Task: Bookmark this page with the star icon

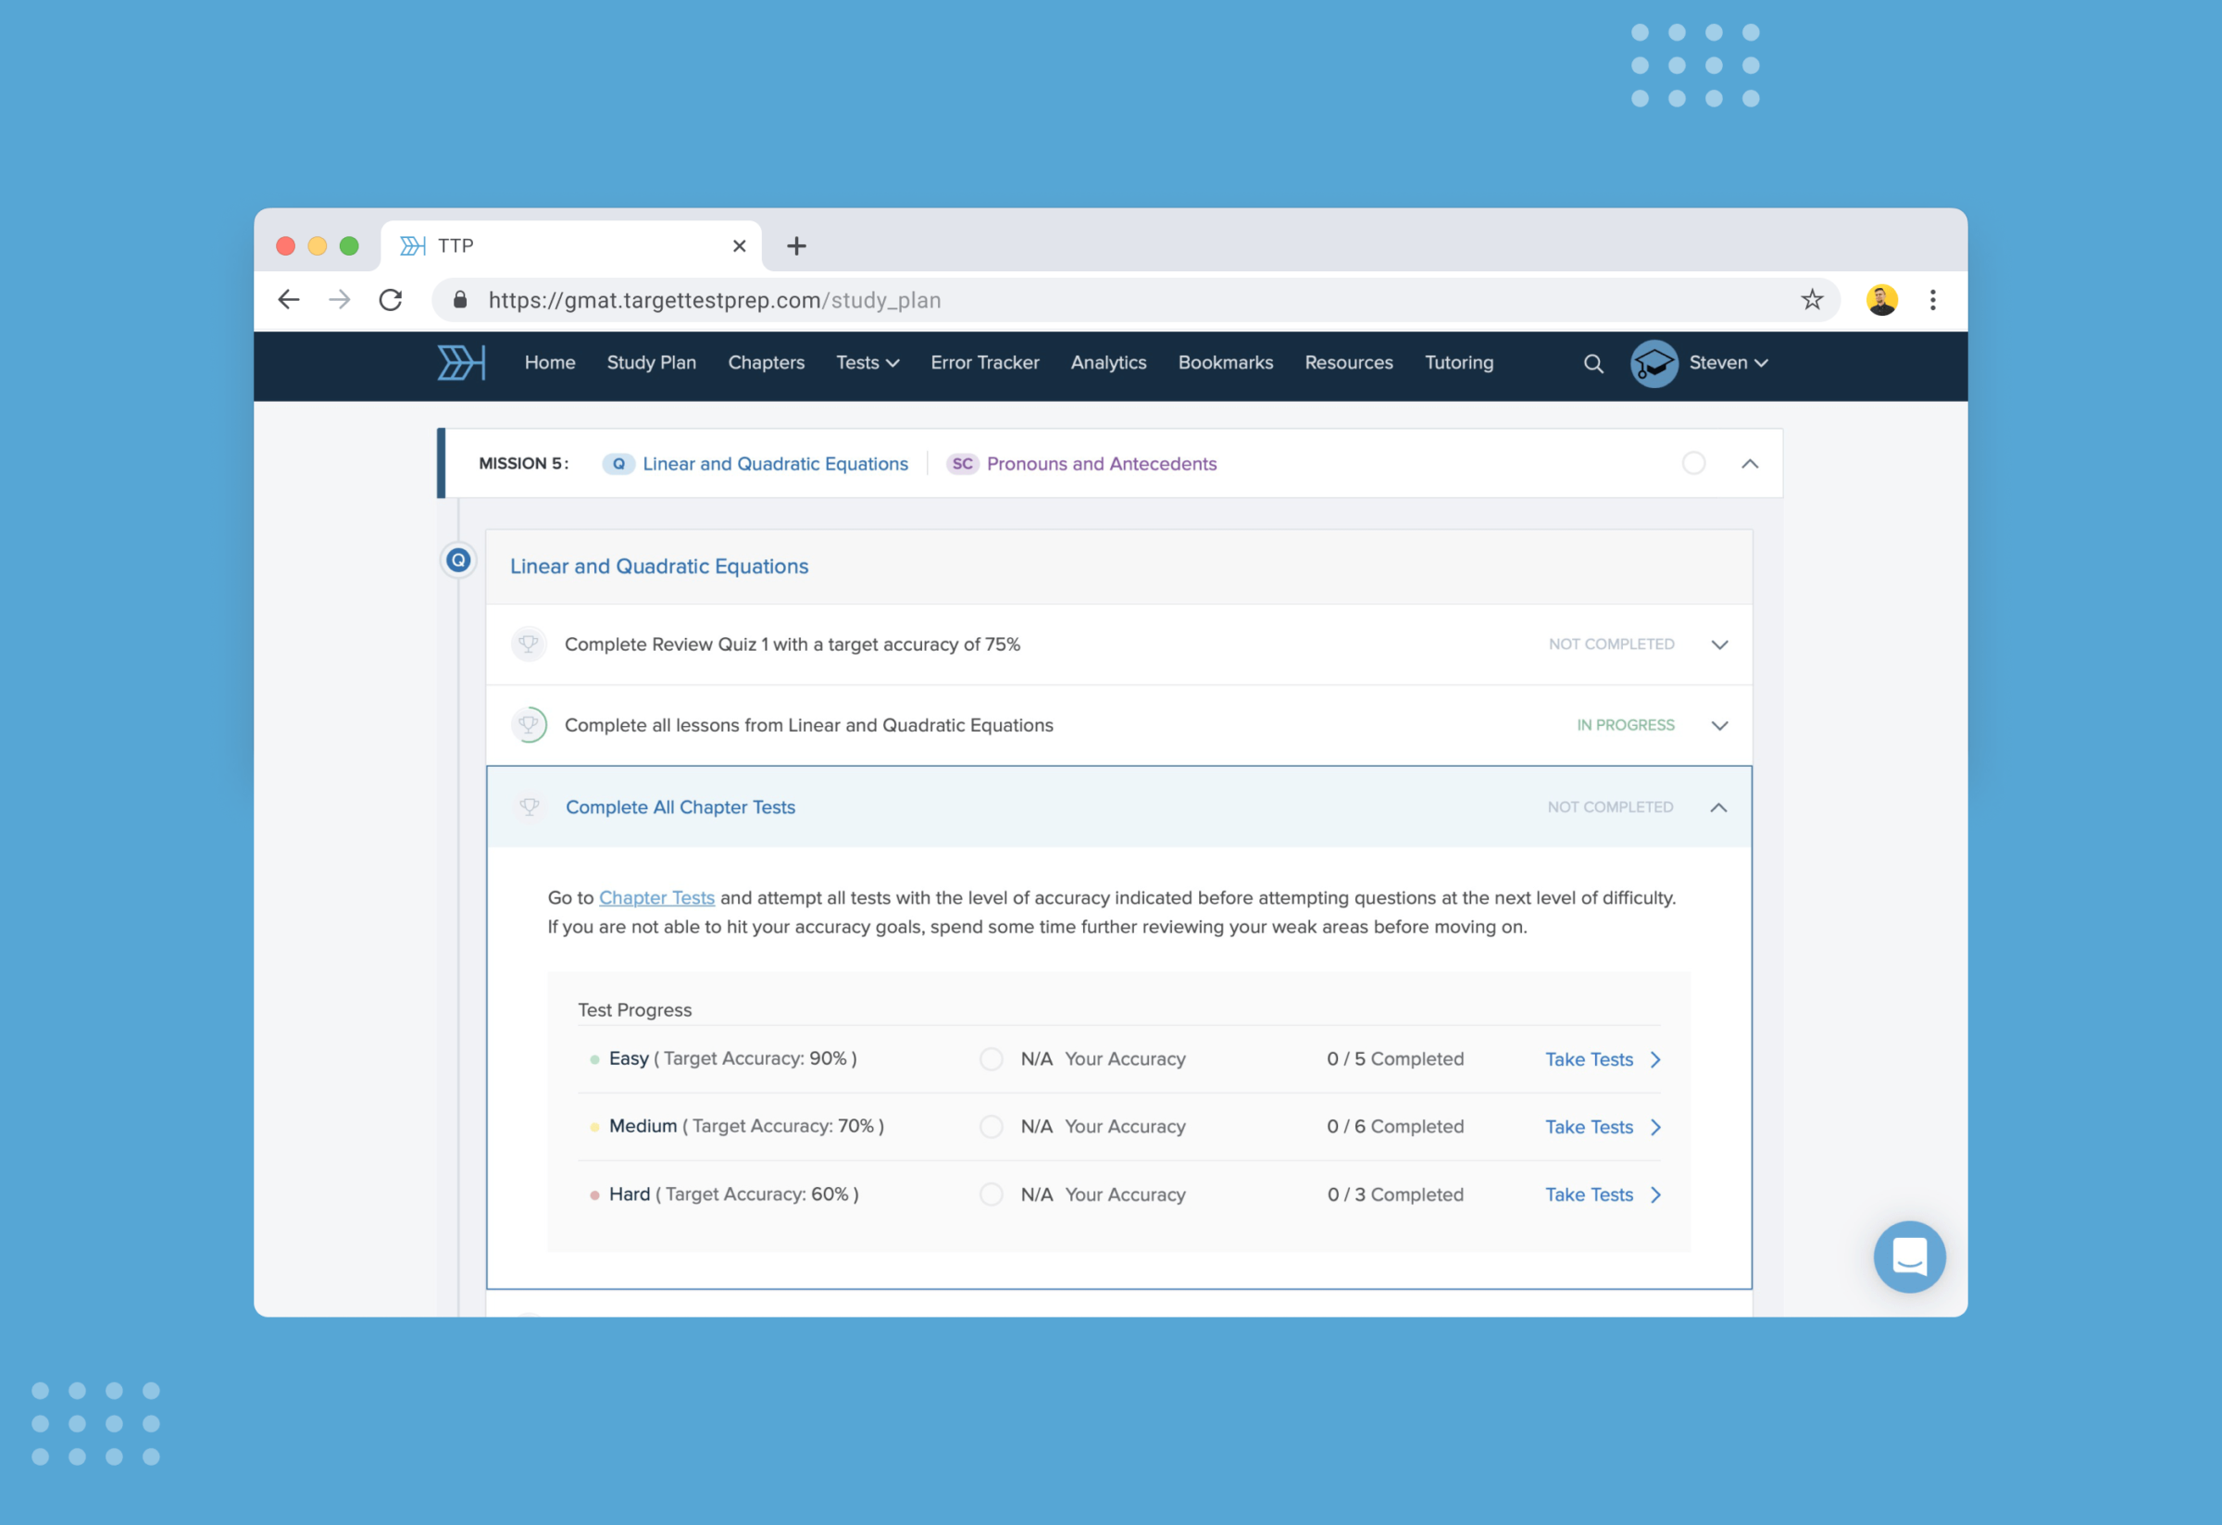Action: click(1811, 300)
